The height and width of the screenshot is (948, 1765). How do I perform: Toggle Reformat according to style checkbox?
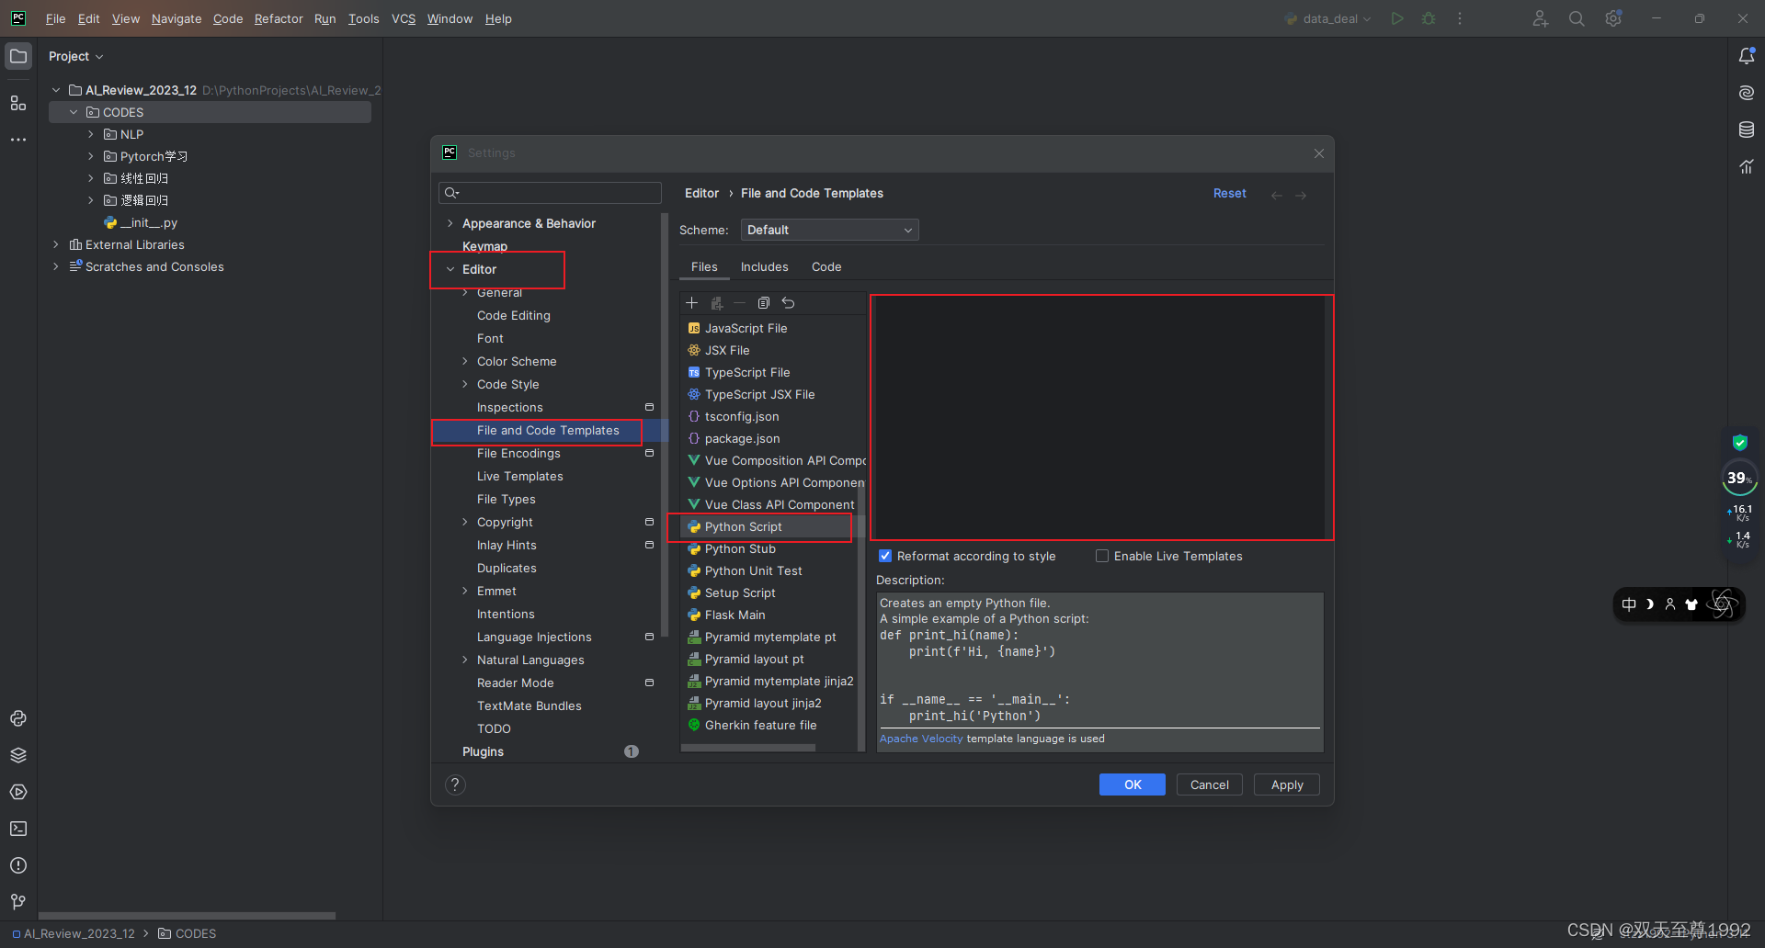(885, 556)
